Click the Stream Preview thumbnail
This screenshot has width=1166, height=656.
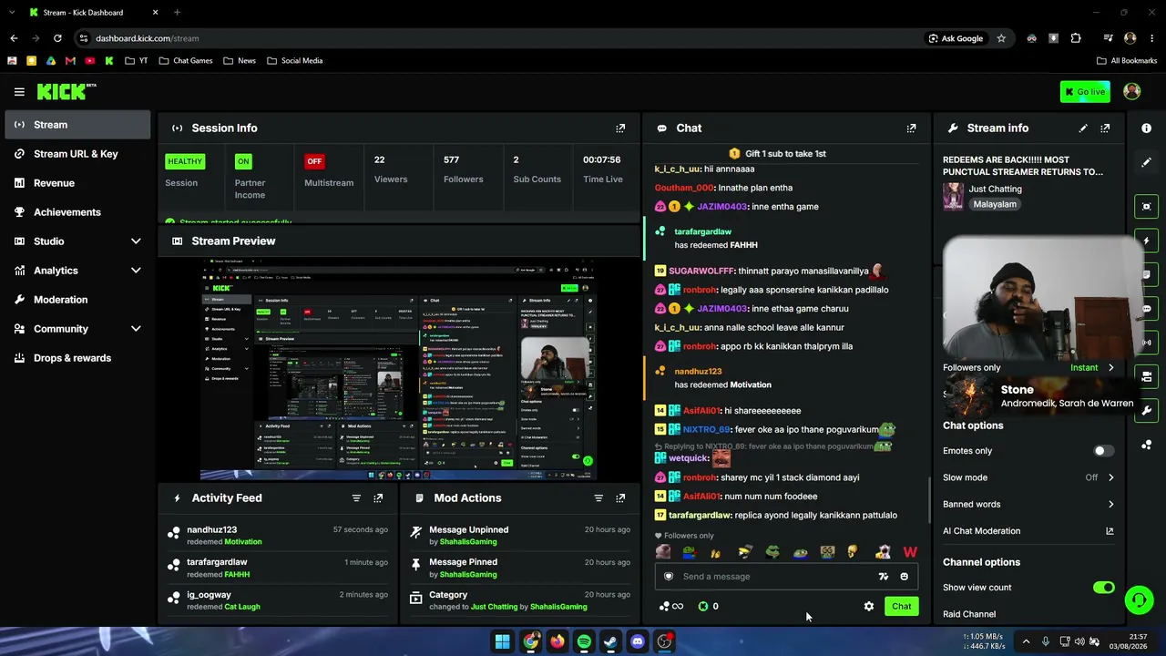coord(398,368)
